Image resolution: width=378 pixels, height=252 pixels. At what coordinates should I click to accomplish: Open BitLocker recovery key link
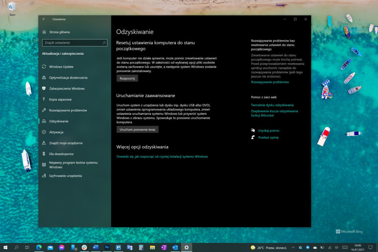click(274, 113)
